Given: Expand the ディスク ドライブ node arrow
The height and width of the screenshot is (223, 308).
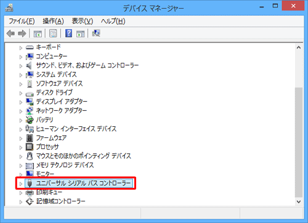Looking at the screenshot, I should point(21,93).
